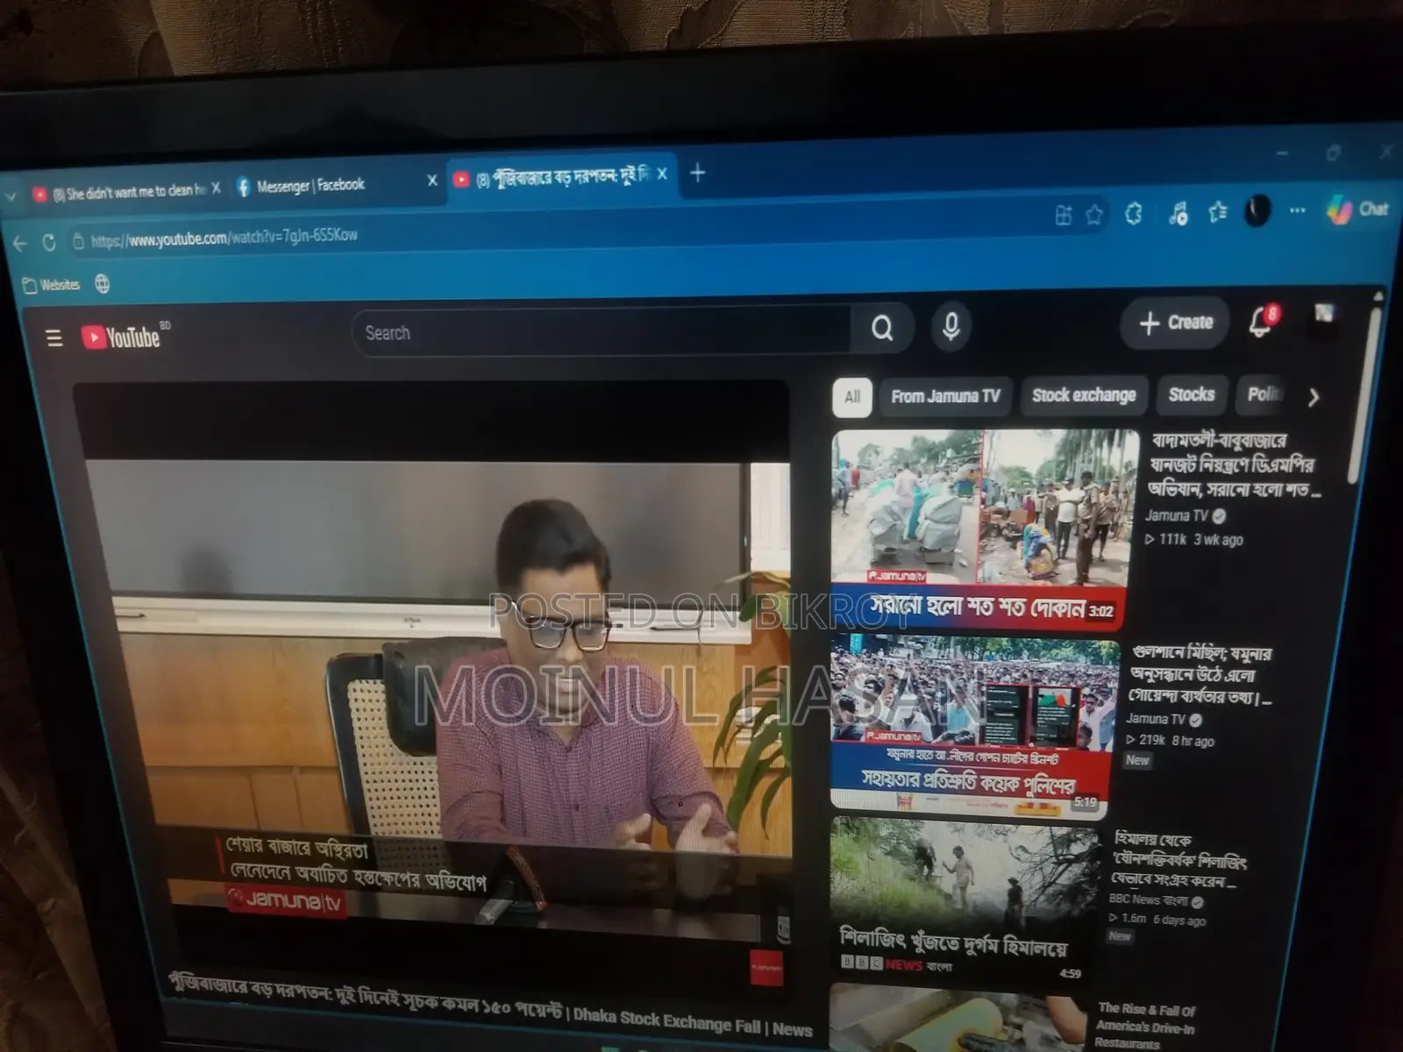Select the 'From Jamuna TV' filter chip
The height and width of the screenshot is (1052, 1403).
(x=945, y=396)
